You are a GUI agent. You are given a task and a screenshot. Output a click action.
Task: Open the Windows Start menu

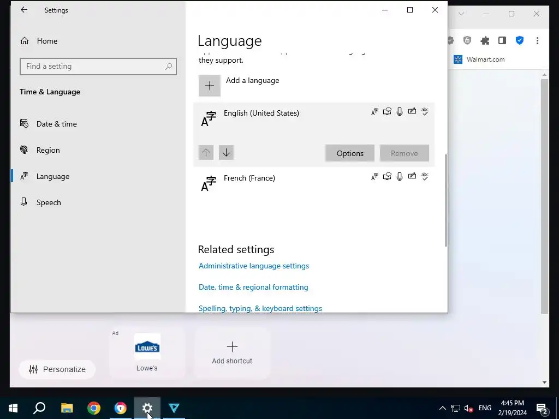point(13,408)
